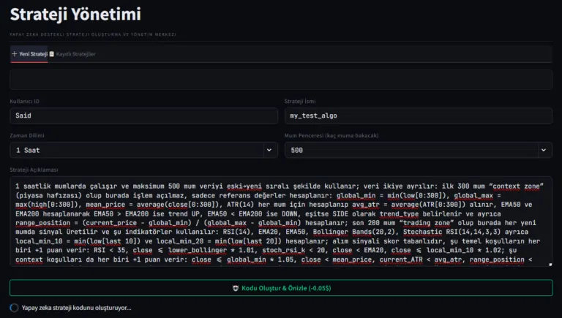Click the robot icon on Kodu Oluştur button

[236, 288]
